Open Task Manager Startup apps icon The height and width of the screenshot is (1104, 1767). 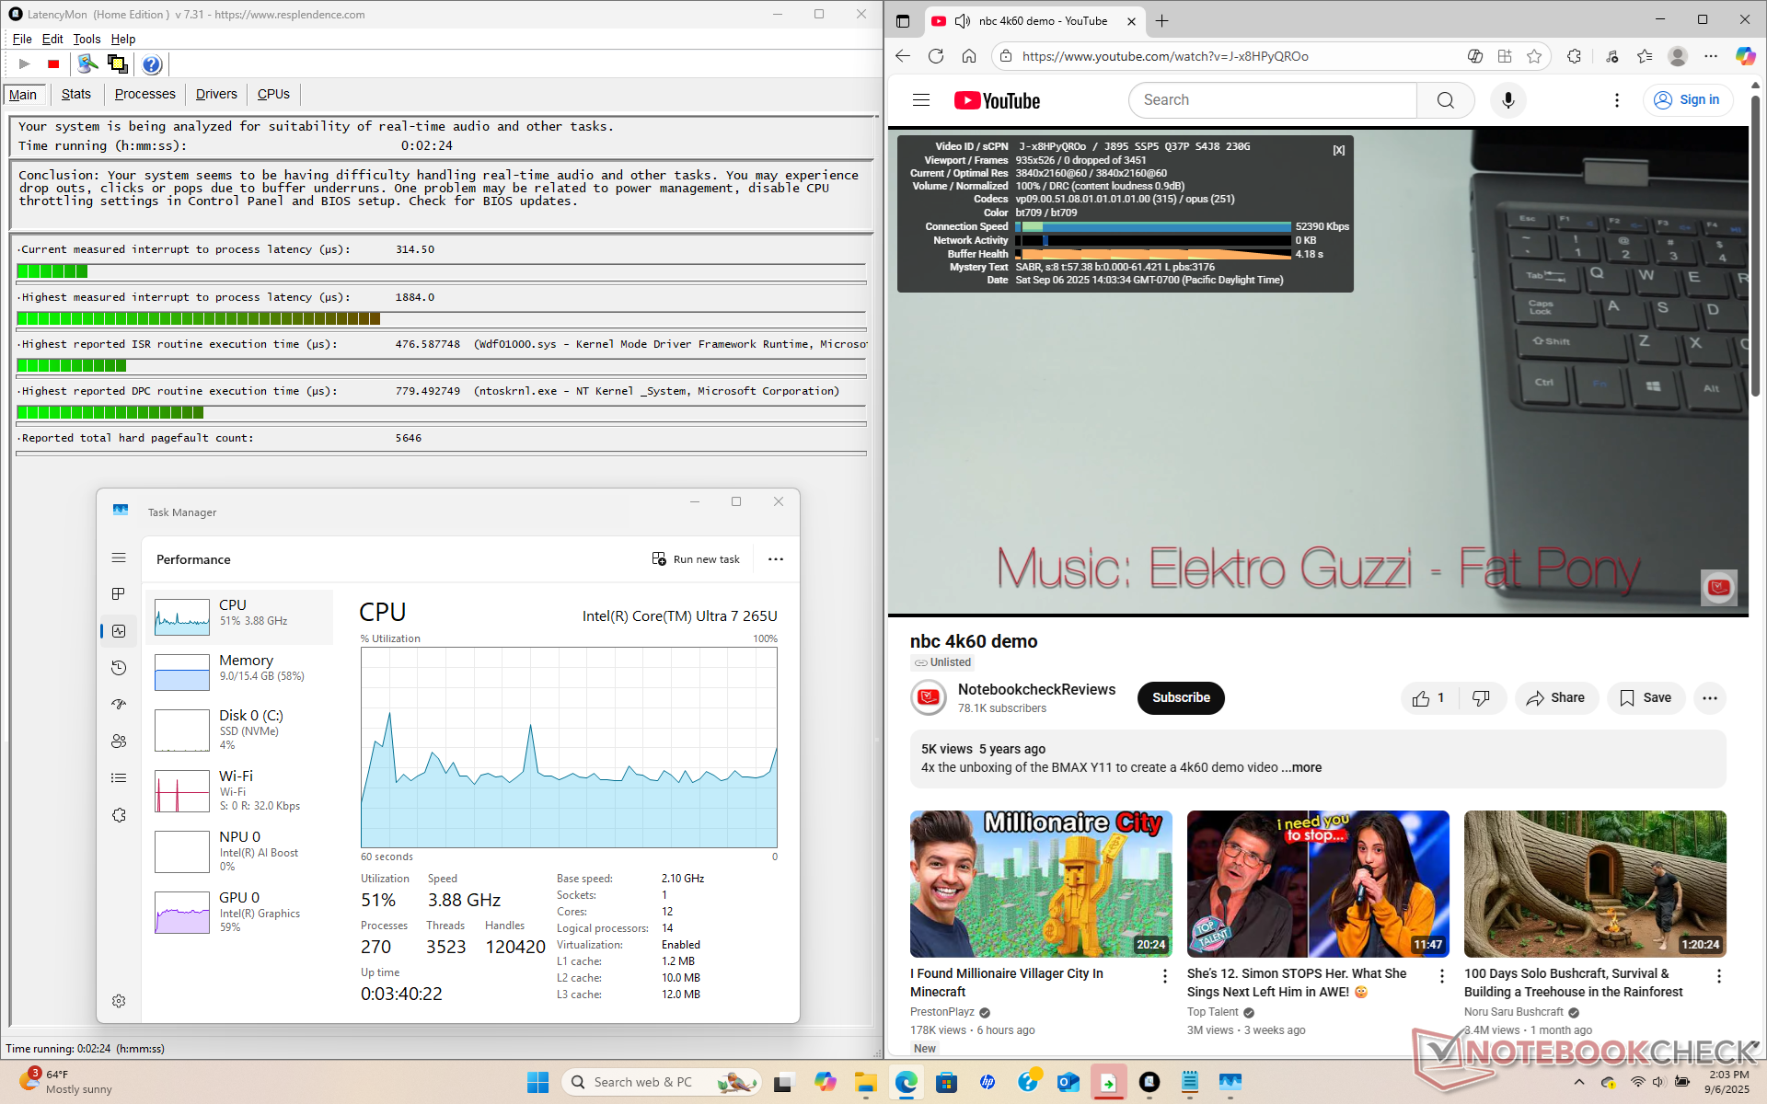tap(119, 705)
